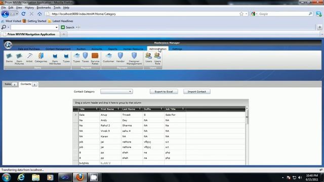The height and width of the screenshot is (182, 324).
Task: Open the Firefox Bookmarks menu
Action: [x=44, y=8]
